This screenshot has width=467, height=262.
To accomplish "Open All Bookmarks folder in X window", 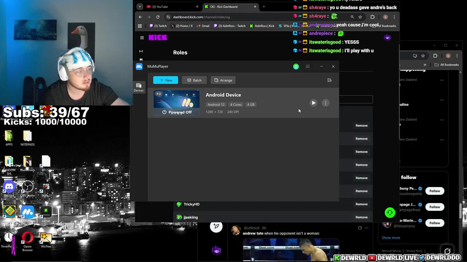I will click(x=447, y=65).
